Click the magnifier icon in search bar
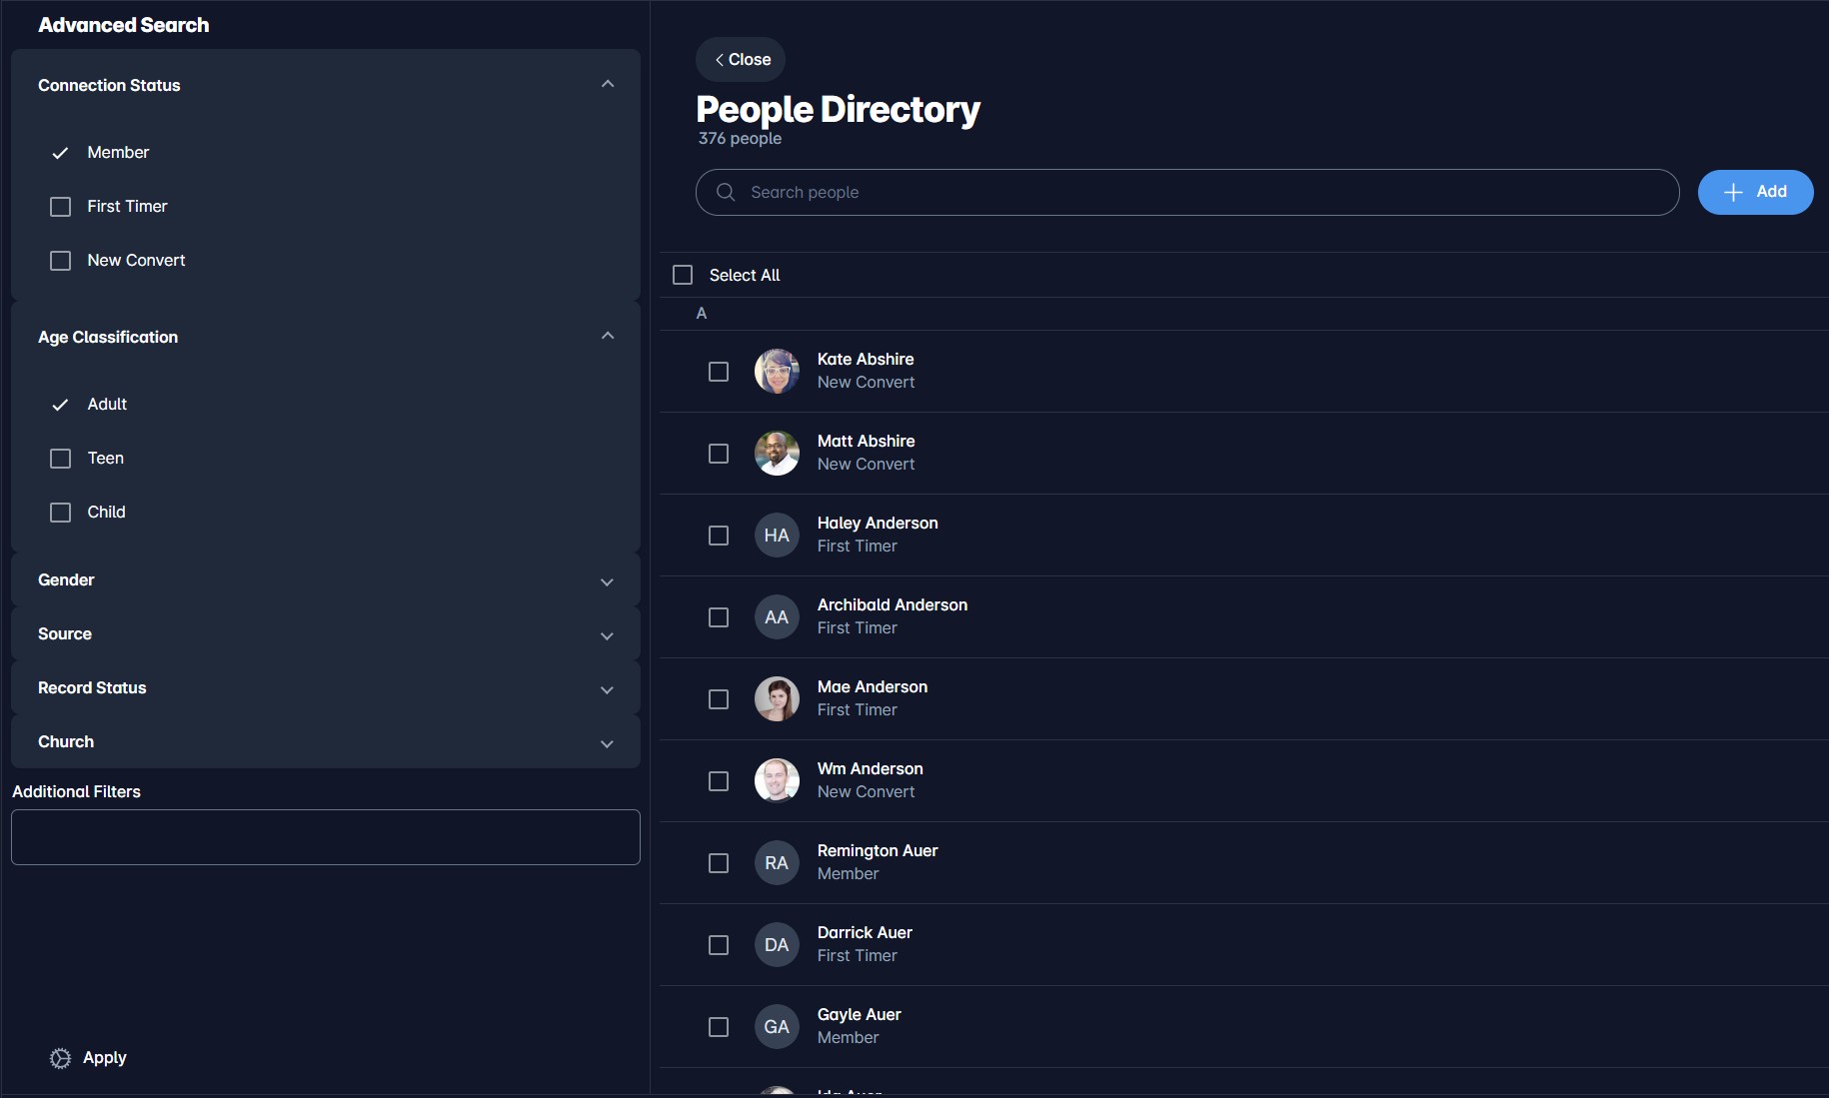This screenshot has height=1098, width=1829. (726, 192)
